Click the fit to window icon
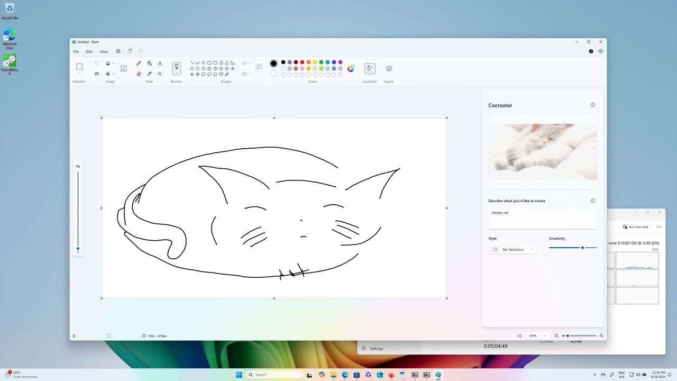The image size is (677, 381). click(519, 335)
